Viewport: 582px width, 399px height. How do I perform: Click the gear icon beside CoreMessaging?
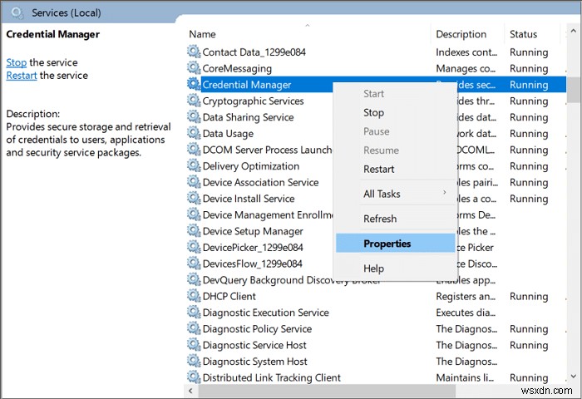click(194, 68)
